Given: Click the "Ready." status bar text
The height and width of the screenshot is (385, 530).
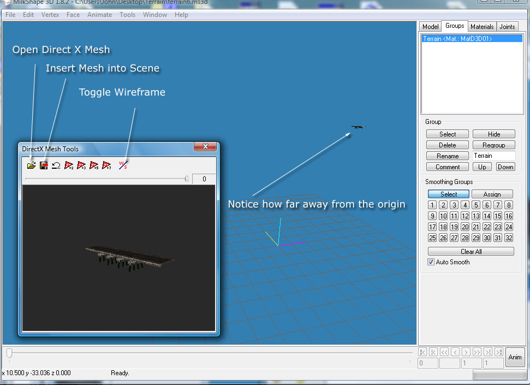Looking at the screenshot, I should point(120,373).
